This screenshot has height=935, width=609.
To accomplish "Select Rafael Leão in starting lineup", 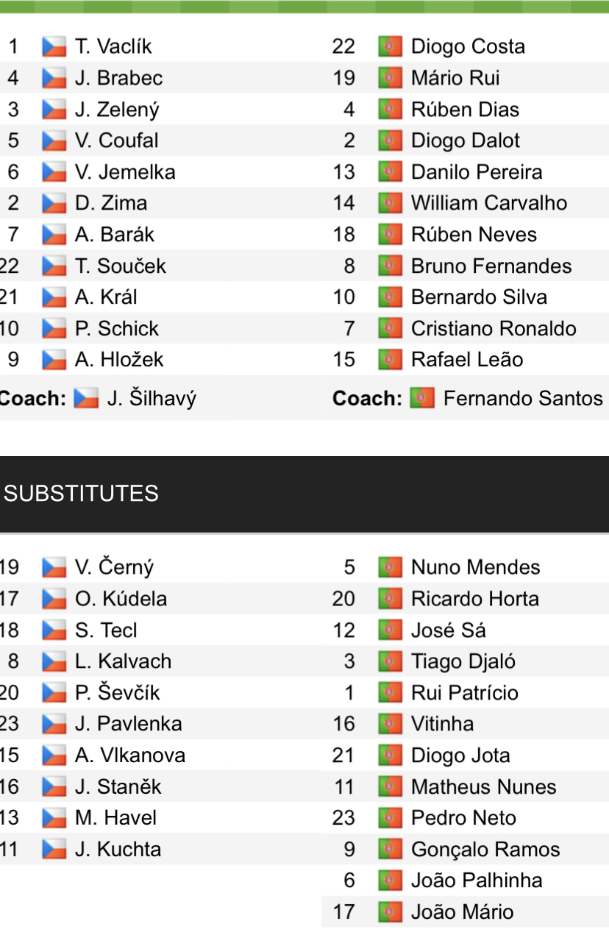I will (x=467, y=360).
